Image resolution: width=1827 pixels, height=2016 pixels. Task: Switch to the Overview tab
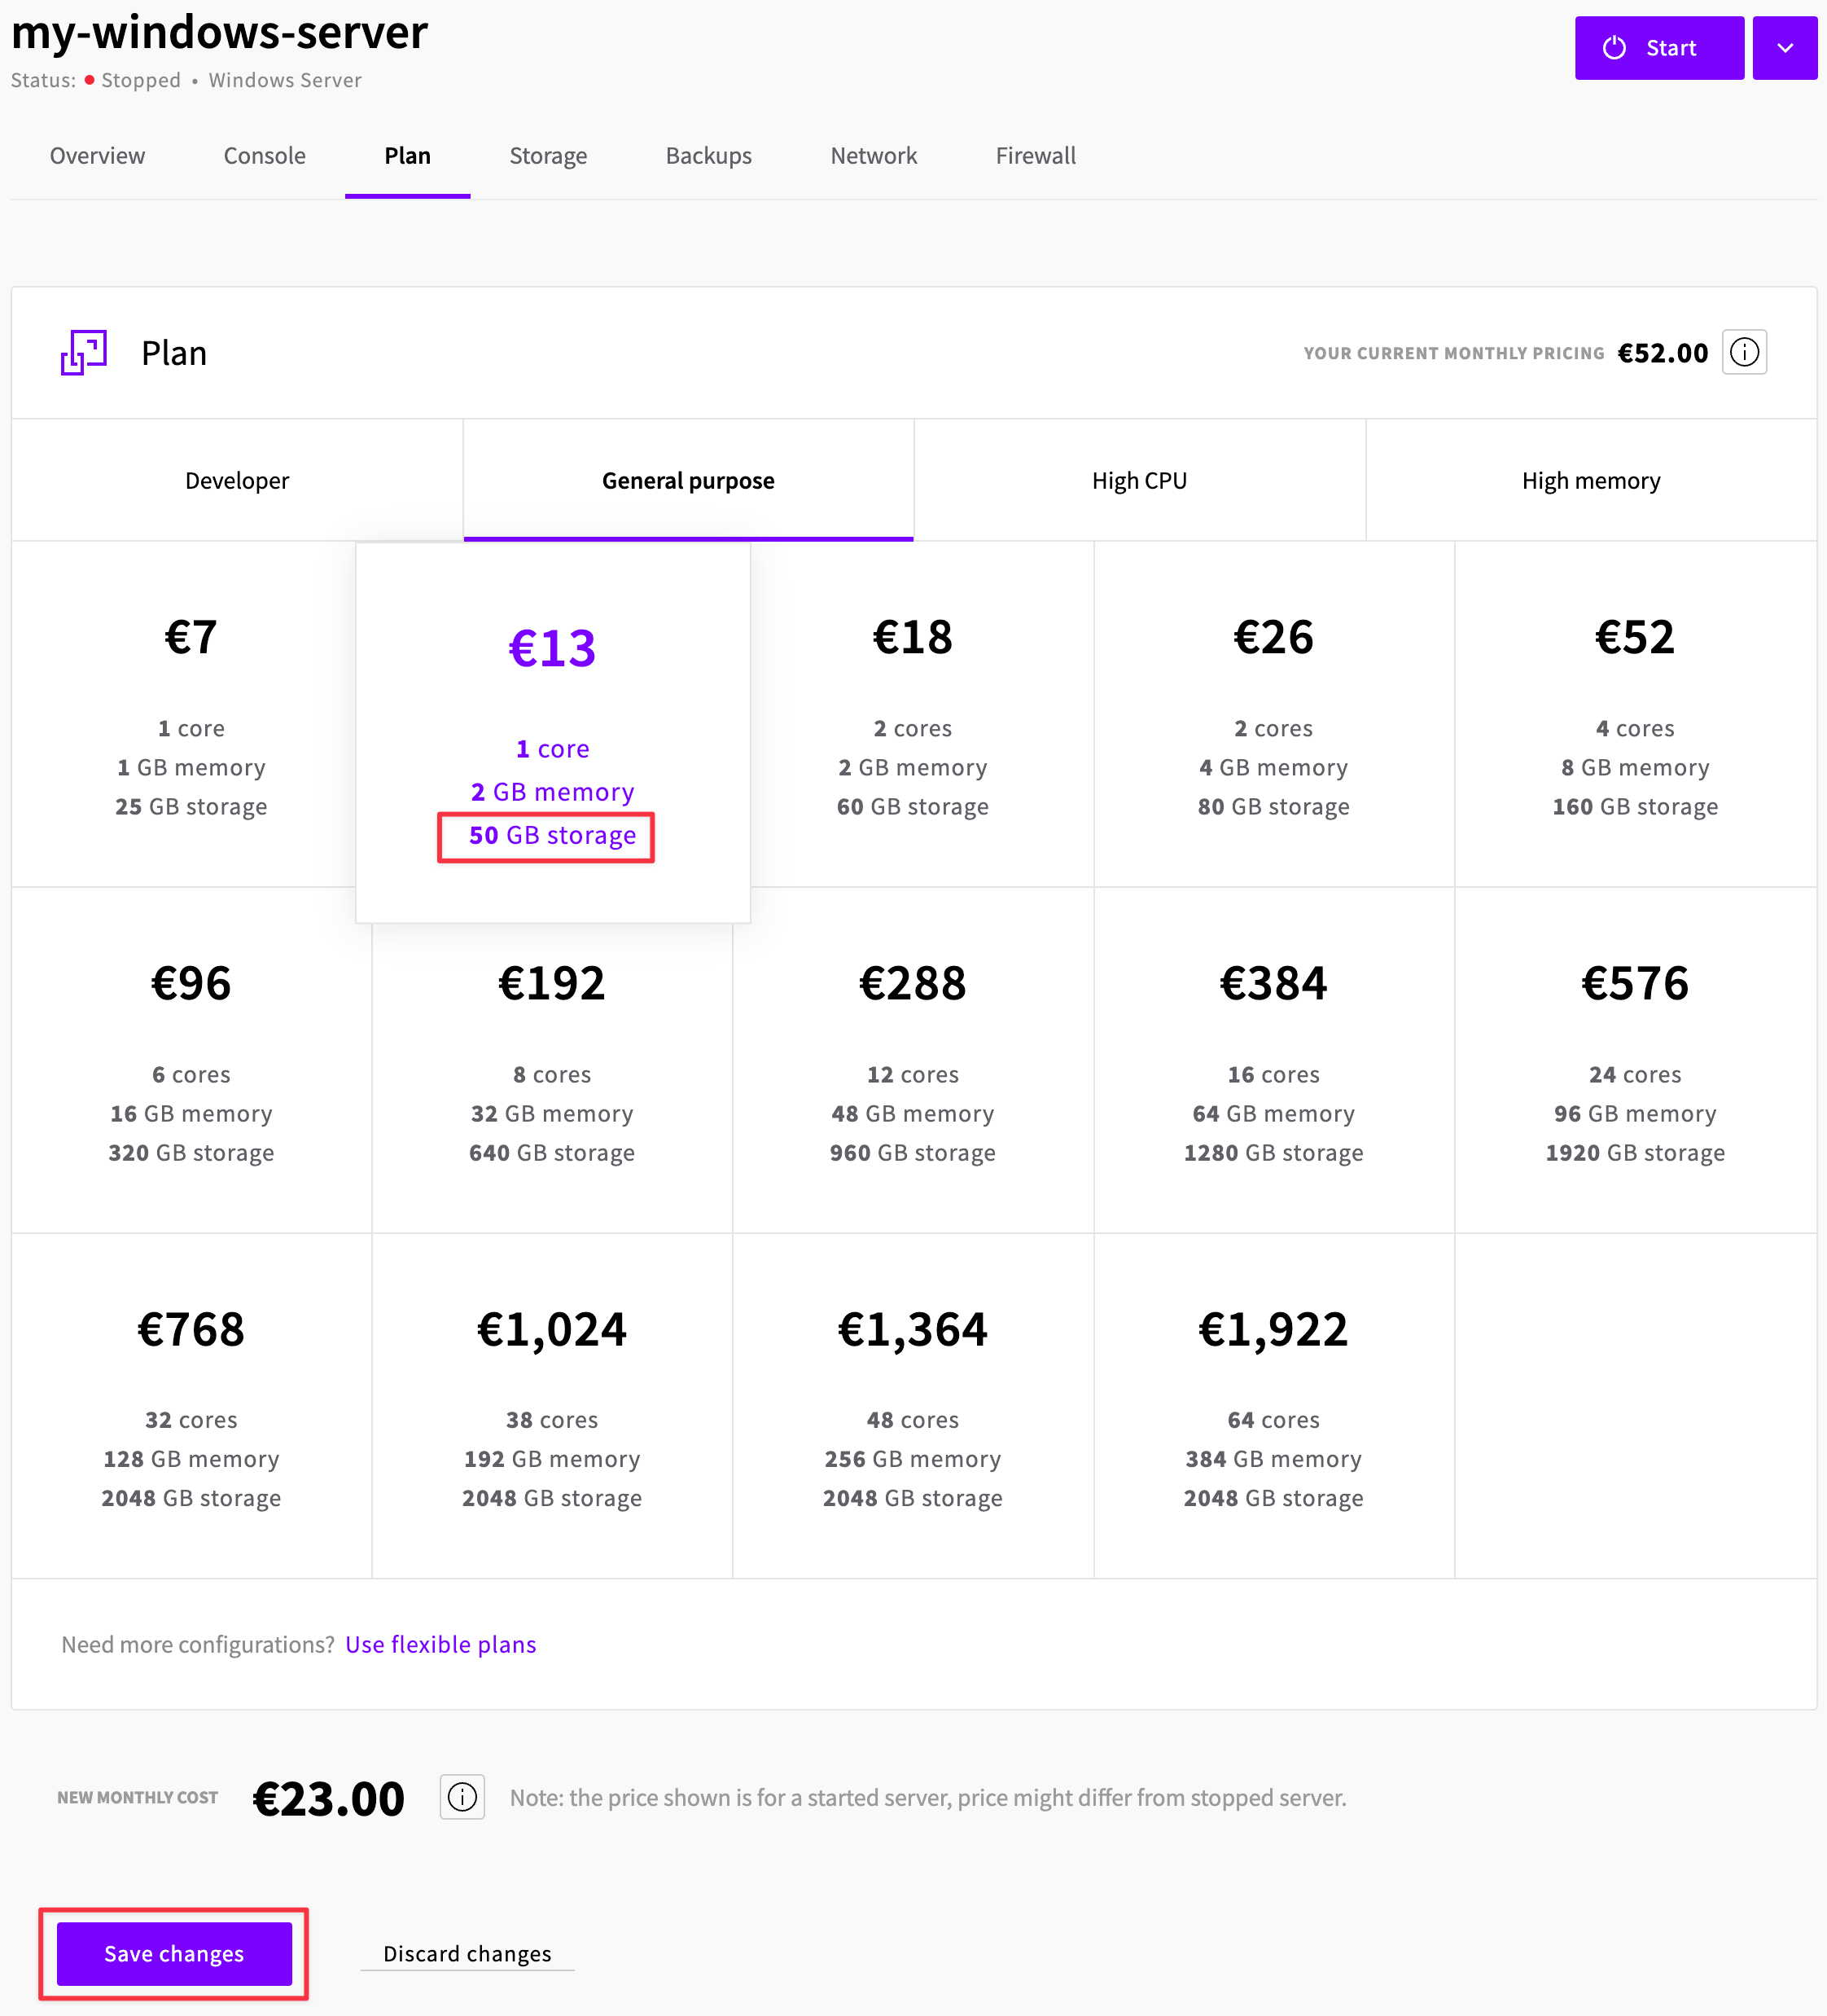97,156
